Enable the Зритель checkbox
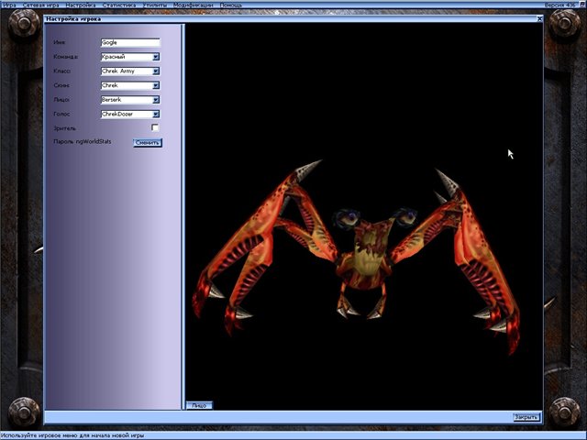The image size is (587, 440). point(155,128)
